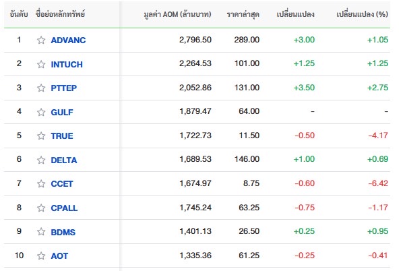Sort by the ราคาล่าสุด column header
The width and height of the screenshot is (403, 271).
(x=243, y=14)
